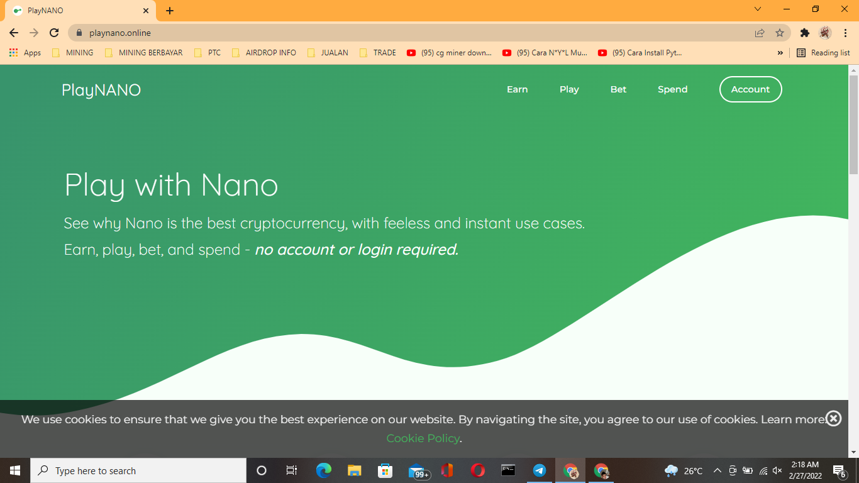The height and width of the screenshot is (483, 859).
Task: Open the Cara N*Y*L Mu YouTube bookmark
Action: pyautogui.click(x=545, y=53)
